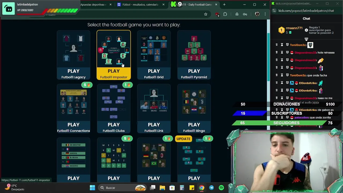
Task: Open a new browser tab
Action: pos(224,5)
